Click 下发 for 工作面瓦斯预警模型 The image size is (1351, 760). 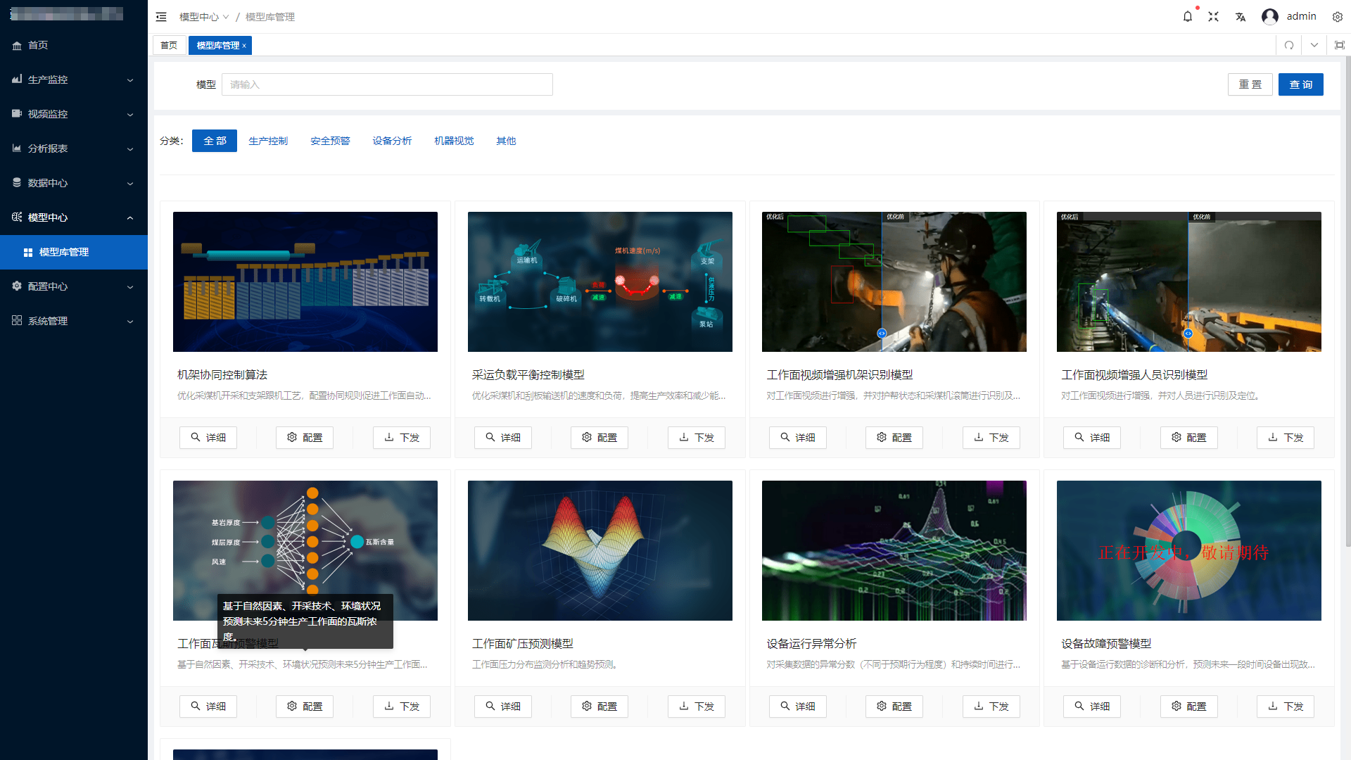tap(402, 707)
